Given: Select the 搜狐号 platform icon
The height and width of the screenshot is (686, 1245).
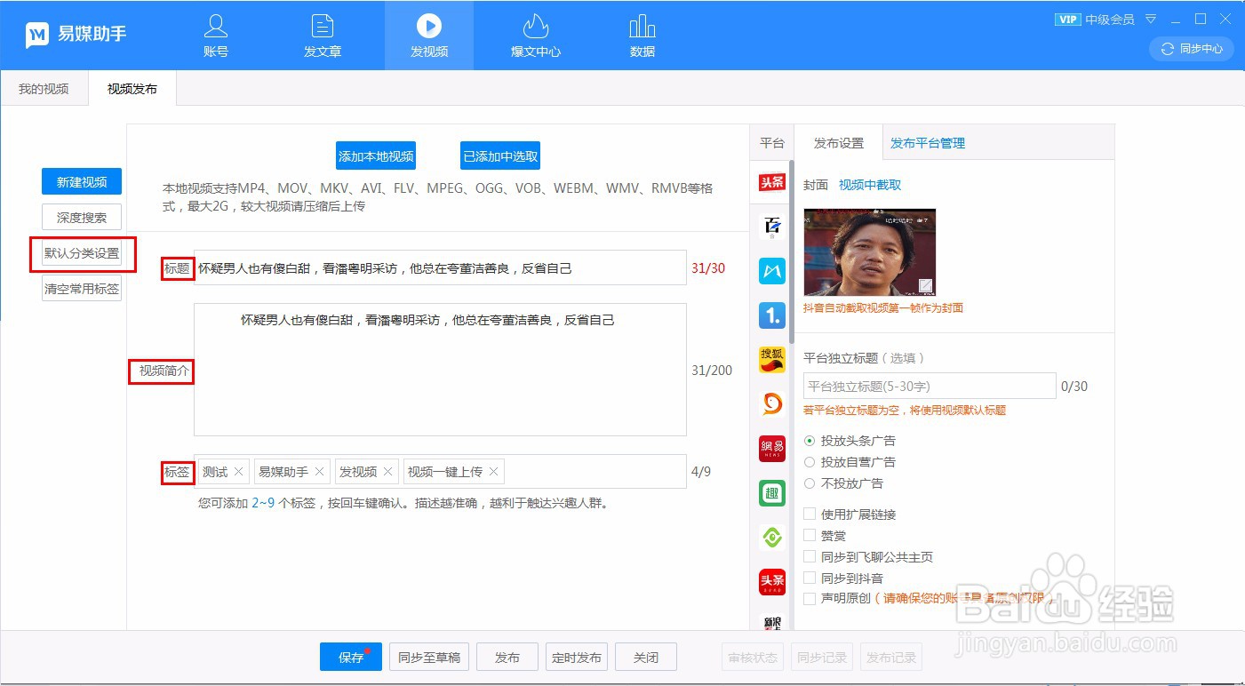Looking at the screenshot, I should (x=771, y=360).
